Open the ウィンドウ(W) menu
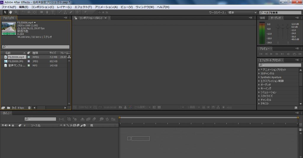 (145, 7)
